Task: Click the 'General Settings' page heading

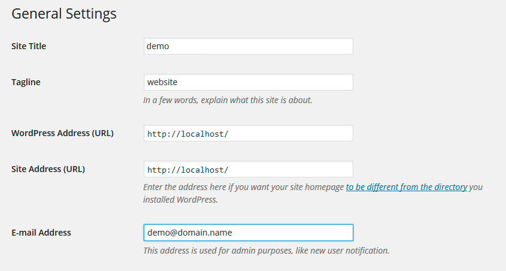Action: point(64,14)
